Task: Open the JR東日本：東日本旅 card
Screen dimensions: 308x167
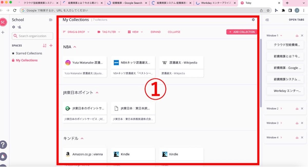Action: coord(133,112)
